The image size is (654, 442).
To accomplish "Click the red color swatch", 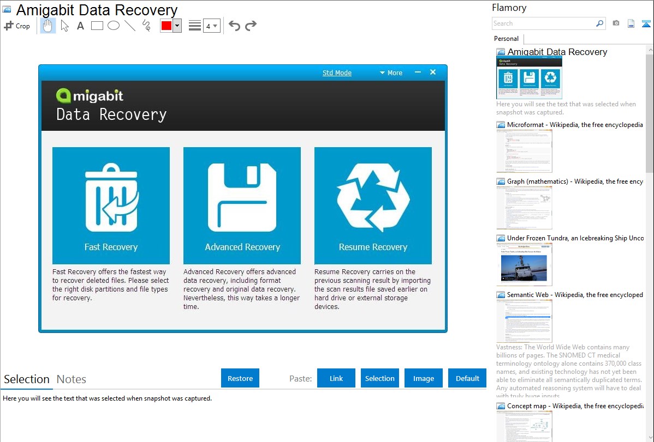I will pos(167,26).
